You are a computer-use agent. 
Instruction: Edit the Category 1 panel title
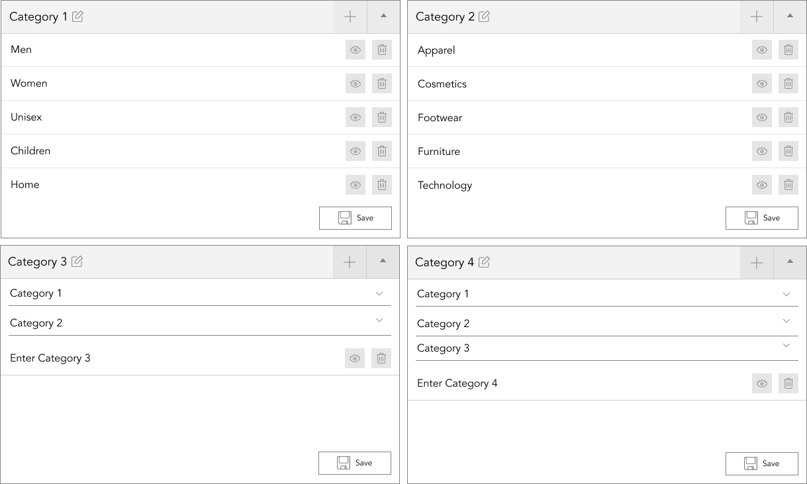[x=77, y=17]
